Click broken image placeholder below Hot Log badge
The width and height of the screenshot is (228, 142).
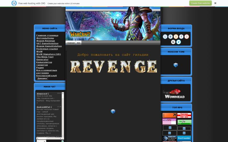[x=184, y=128]
